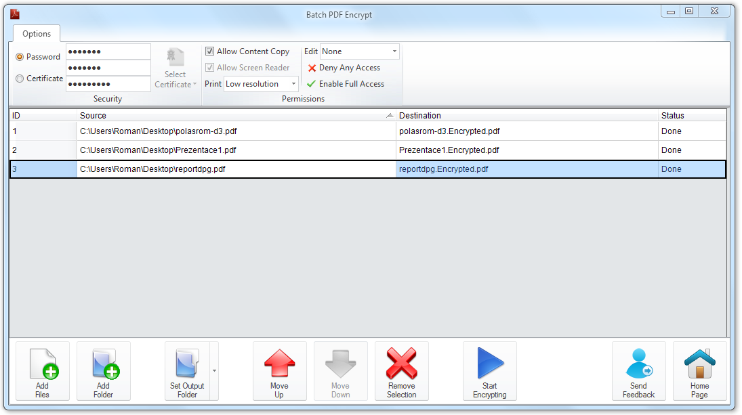The width and height of the screenshot is (742, 415).
Task: Expand the Set Output Folder dropdown arrow
Action: pyautogui.click(x=214, y=371)
